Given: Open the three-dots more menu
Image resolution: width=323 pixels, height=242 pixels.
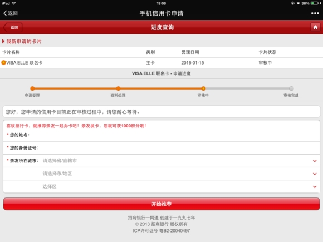Looking at the screenshot, I should tap(315, 13).
